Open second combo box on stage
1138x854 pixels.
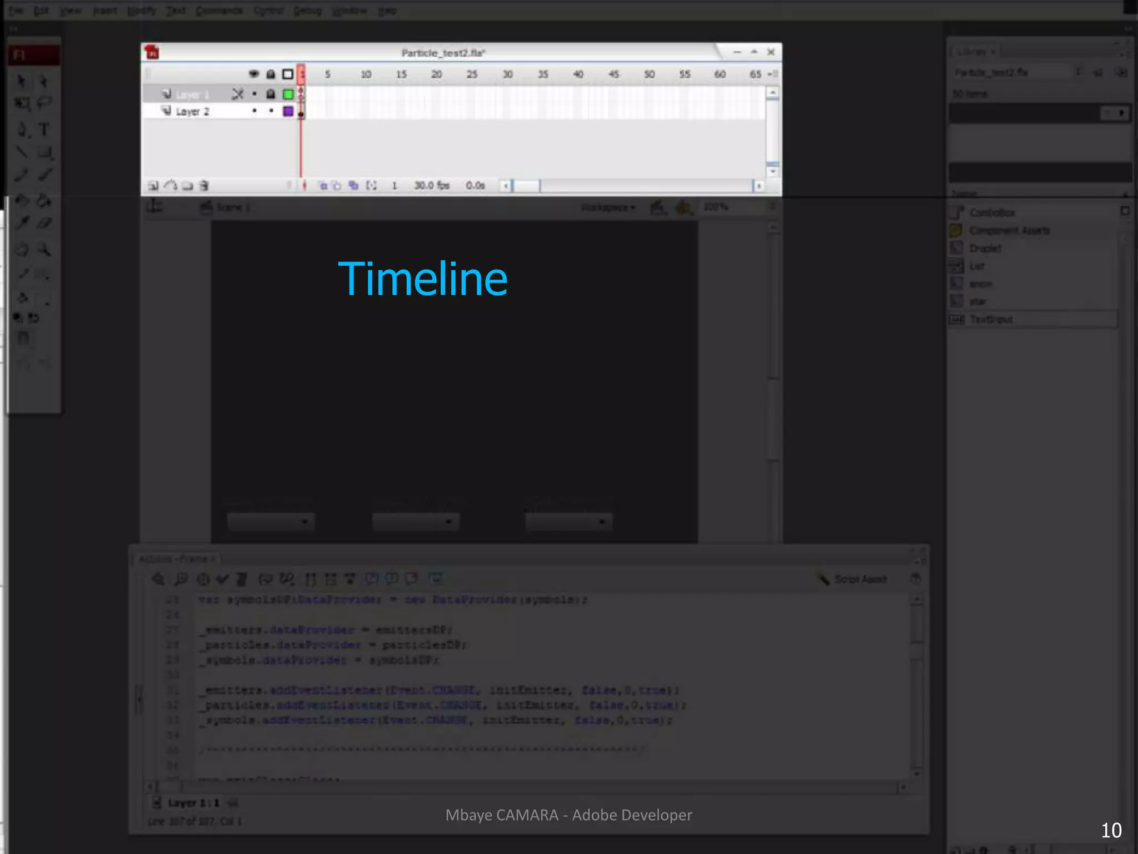point(416,522)
